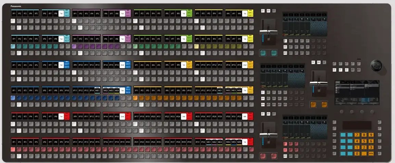Select the brightly lit yellow crosspoint button
This screenshot has width=395, height=163.
(x=196, y=46)
